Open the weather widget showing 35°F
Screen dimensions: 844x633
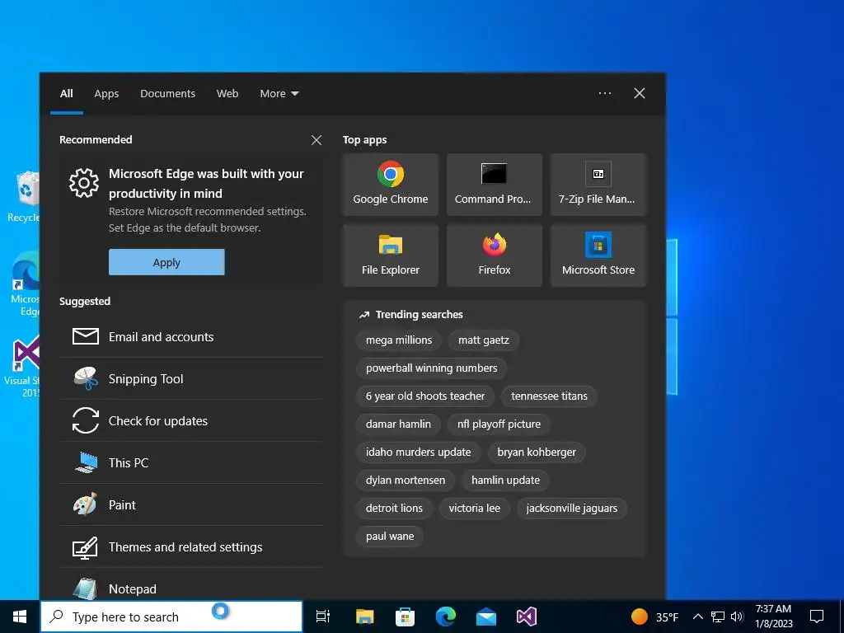654,617
